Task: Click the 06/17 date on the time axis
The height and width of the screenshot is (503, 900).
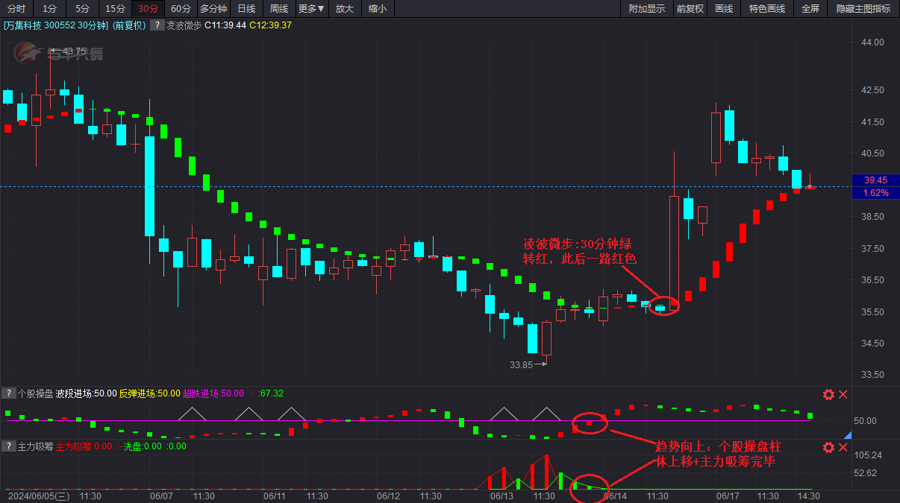Action: tap(728, 496)
